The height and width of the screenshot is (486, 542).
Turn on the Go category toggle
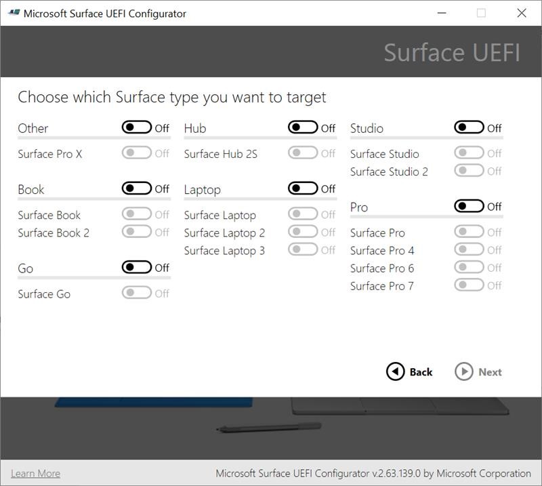[x=137, y=267]
